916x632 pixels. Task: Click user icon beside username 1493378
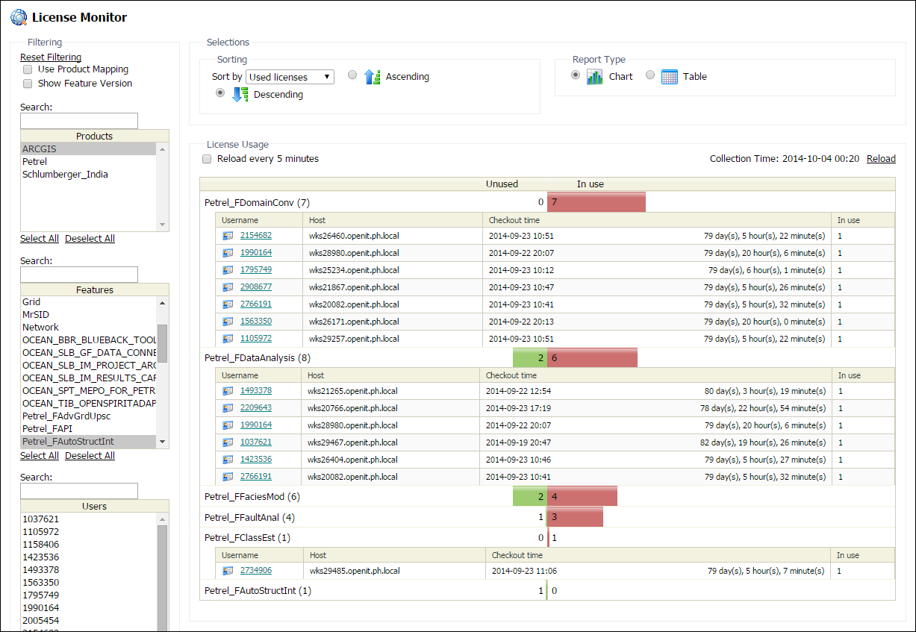[228, 391]
